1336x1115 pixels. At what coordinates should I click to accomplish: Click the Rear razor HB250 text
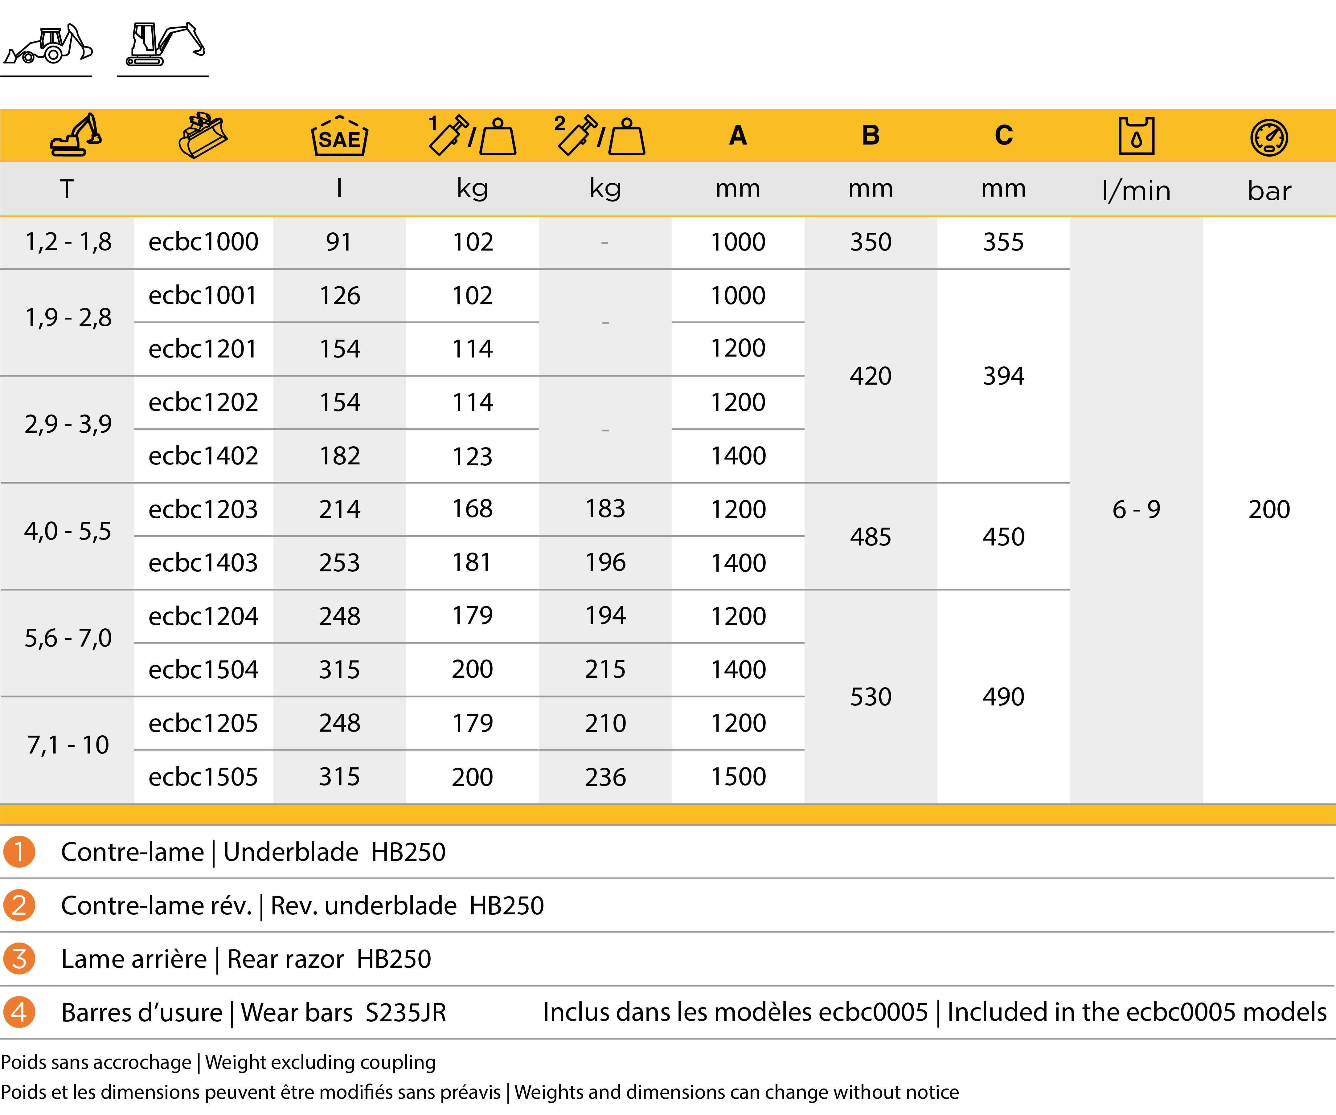[x=329, y=958]
